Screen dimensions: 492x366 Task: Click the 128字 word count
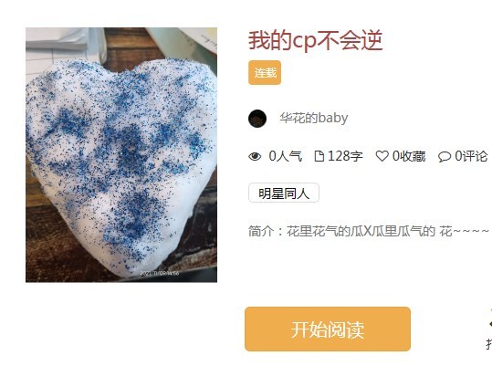(345, 156)
